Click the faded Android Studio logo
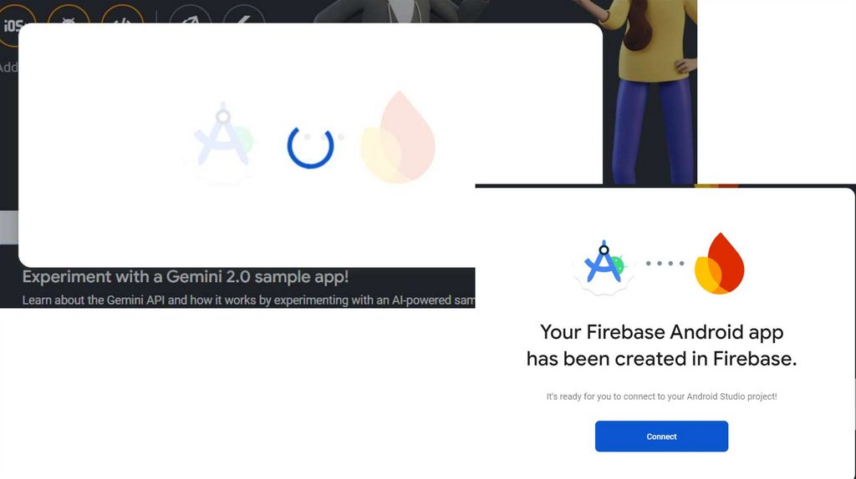This screenshot has height=479, width=856. tap(223, 140)
